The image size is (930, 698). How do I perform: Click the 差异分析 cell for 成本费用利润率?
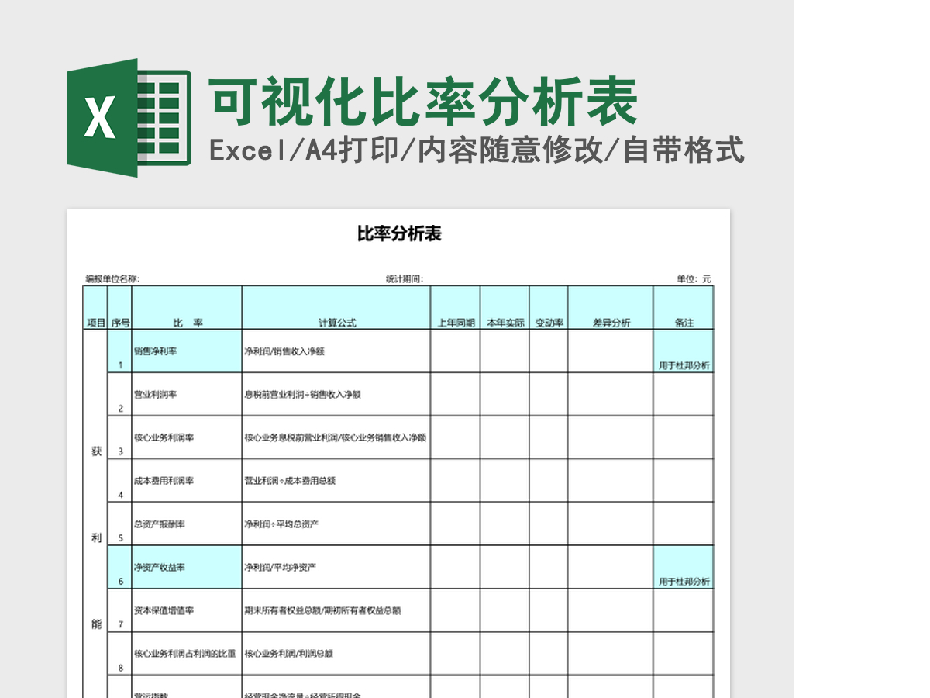coord(611,481)
